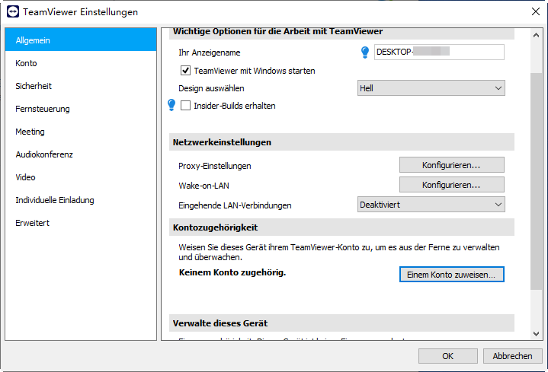This screenshot has width=548, height=372.
Task: Click the TeamViewer logo icon in title bar
Action: click(13, 11)
